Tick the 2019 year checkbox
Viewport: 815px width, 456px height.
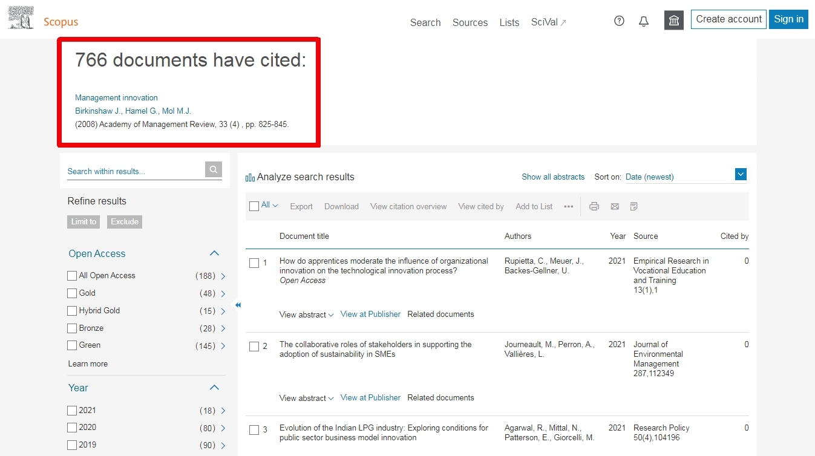click(72, 445)
